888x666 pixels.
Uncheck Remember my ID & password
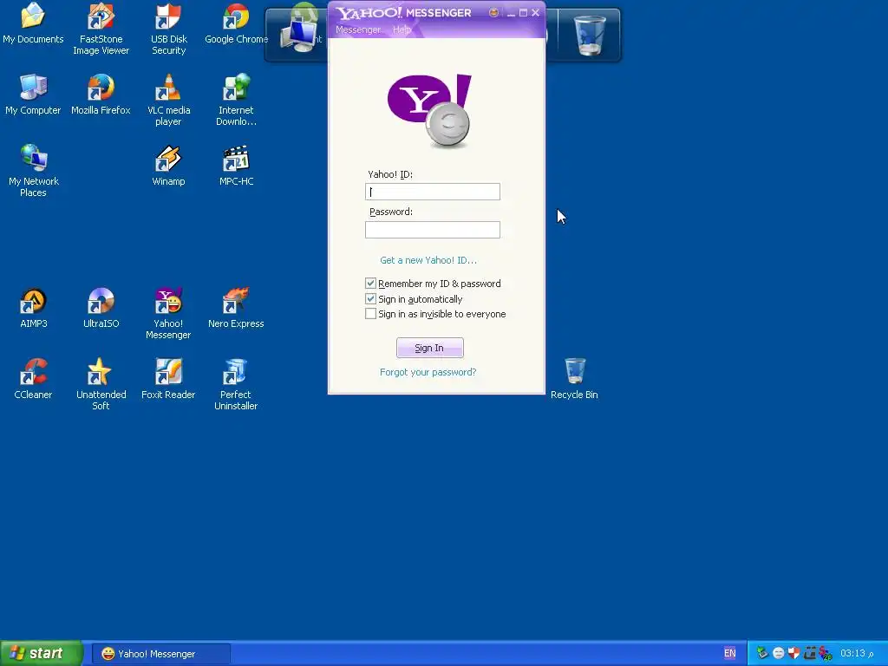[370, 284]
